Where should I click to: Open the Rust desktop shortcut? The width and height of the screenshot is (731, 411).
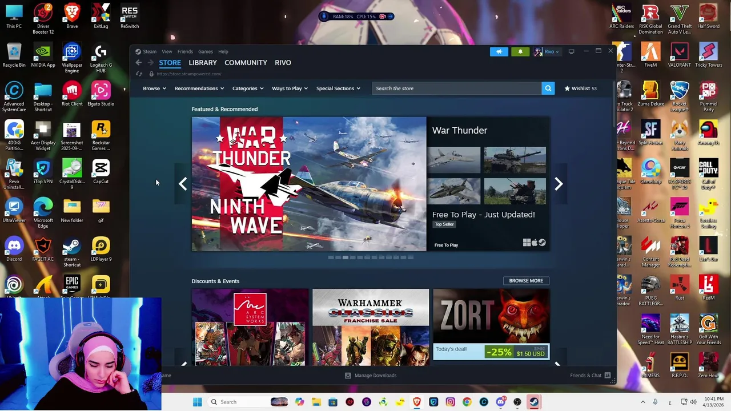tap(679, 289)
